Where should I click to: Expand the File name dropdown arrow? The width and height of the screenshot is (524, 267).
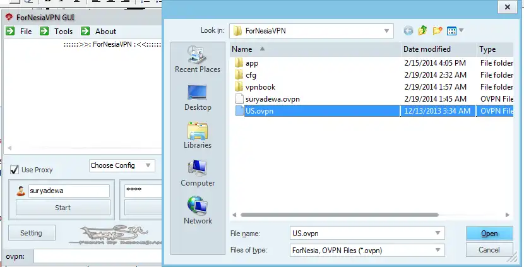point(438,234)
